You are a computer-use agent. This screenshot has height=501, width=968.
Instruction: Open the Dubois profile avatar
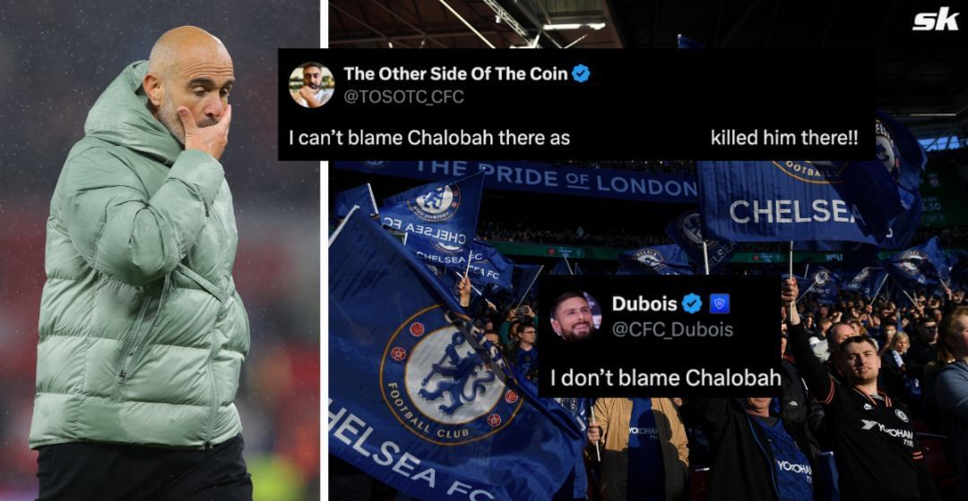point(575,316)
